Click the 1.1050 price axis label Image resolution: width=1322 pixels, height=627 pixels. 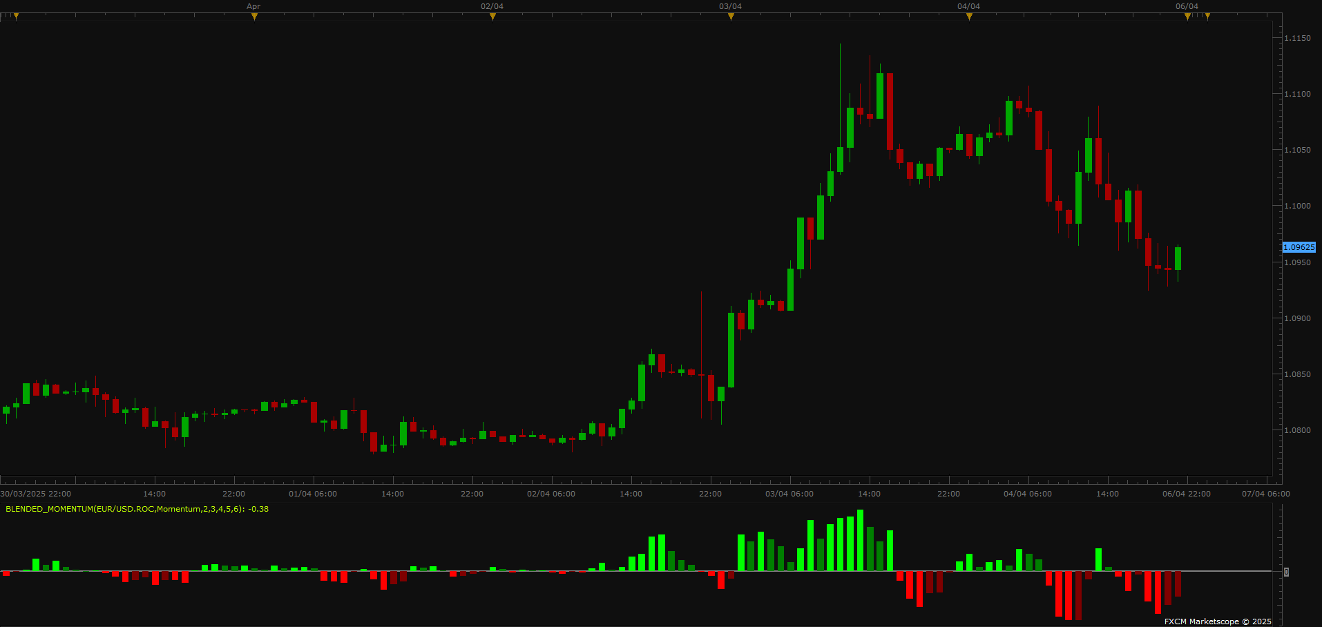tap(1297, 150)
